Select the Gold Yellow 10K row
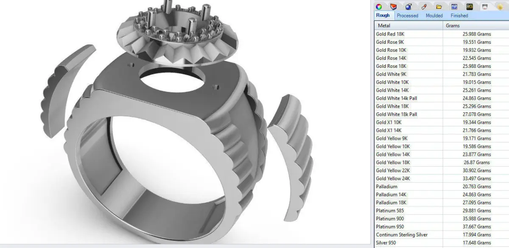 (442, 147)
